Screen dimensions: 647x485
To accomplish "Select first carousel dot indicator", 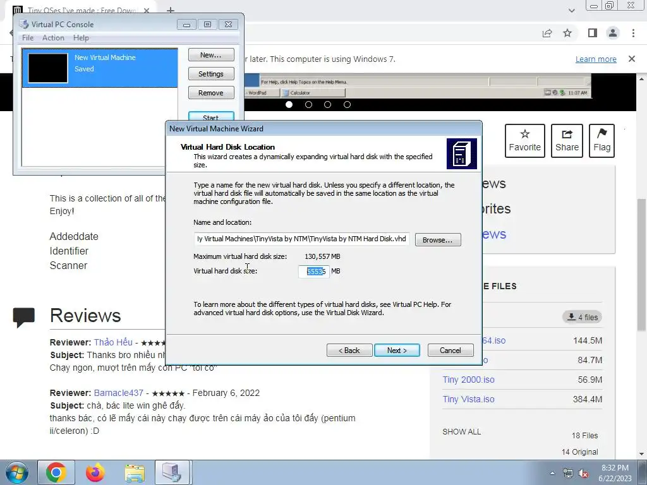I will (289, 104).
